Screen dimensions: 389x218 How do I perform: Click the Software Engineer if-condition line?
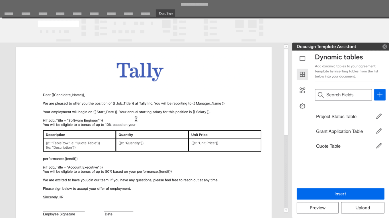tap(73, 121)
